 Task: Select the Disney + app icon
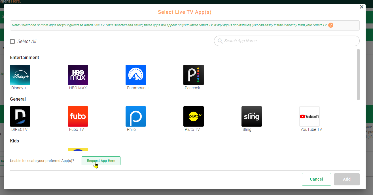[x=20, y=75]
